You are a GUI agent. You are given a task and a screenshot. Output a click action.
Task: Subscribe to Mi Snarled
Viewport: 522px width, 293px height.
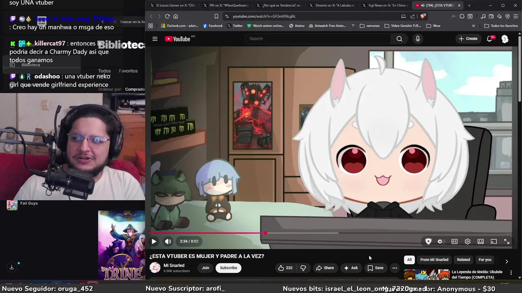pyautogui.click(x=228, y=268)
